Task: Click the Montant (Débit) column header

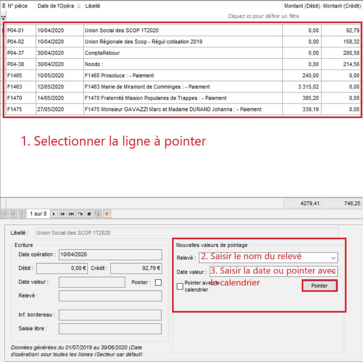Action: tap(302, 6)
